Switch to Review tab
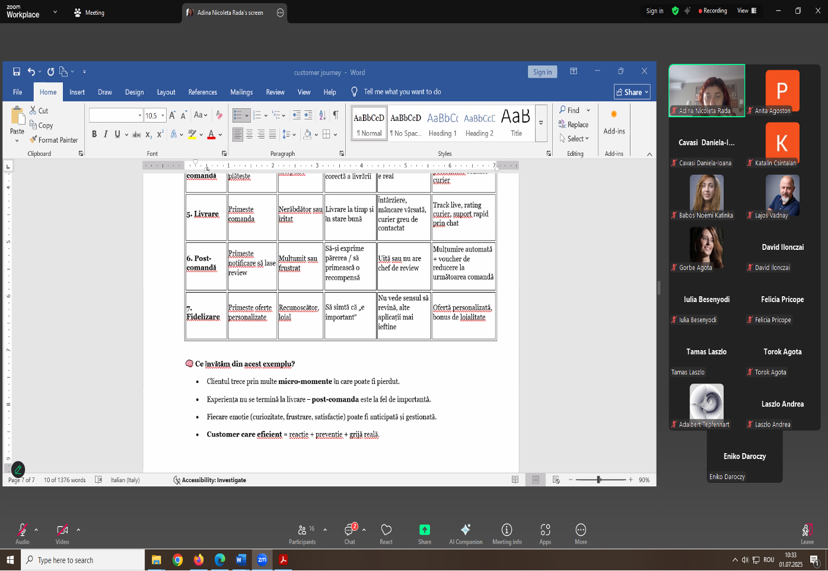The height and width of the screenshot is (571, 828). pyautogui.click(x=275, y=92)
